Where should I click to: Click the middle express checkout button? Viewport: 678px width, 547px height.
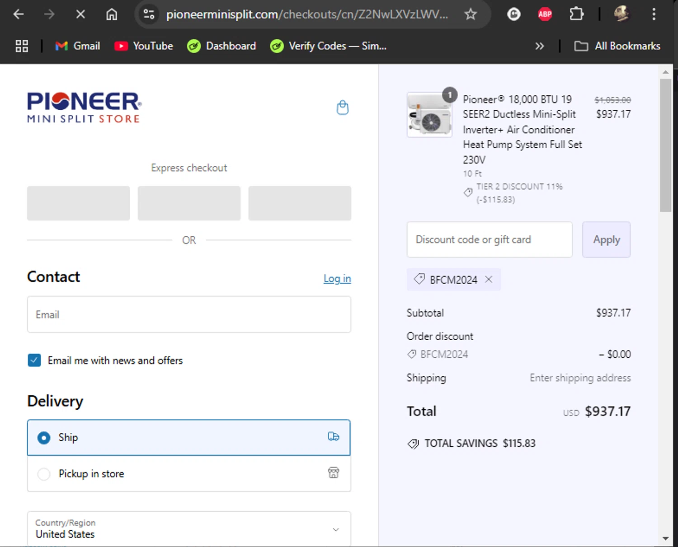(x=189, y=203)
